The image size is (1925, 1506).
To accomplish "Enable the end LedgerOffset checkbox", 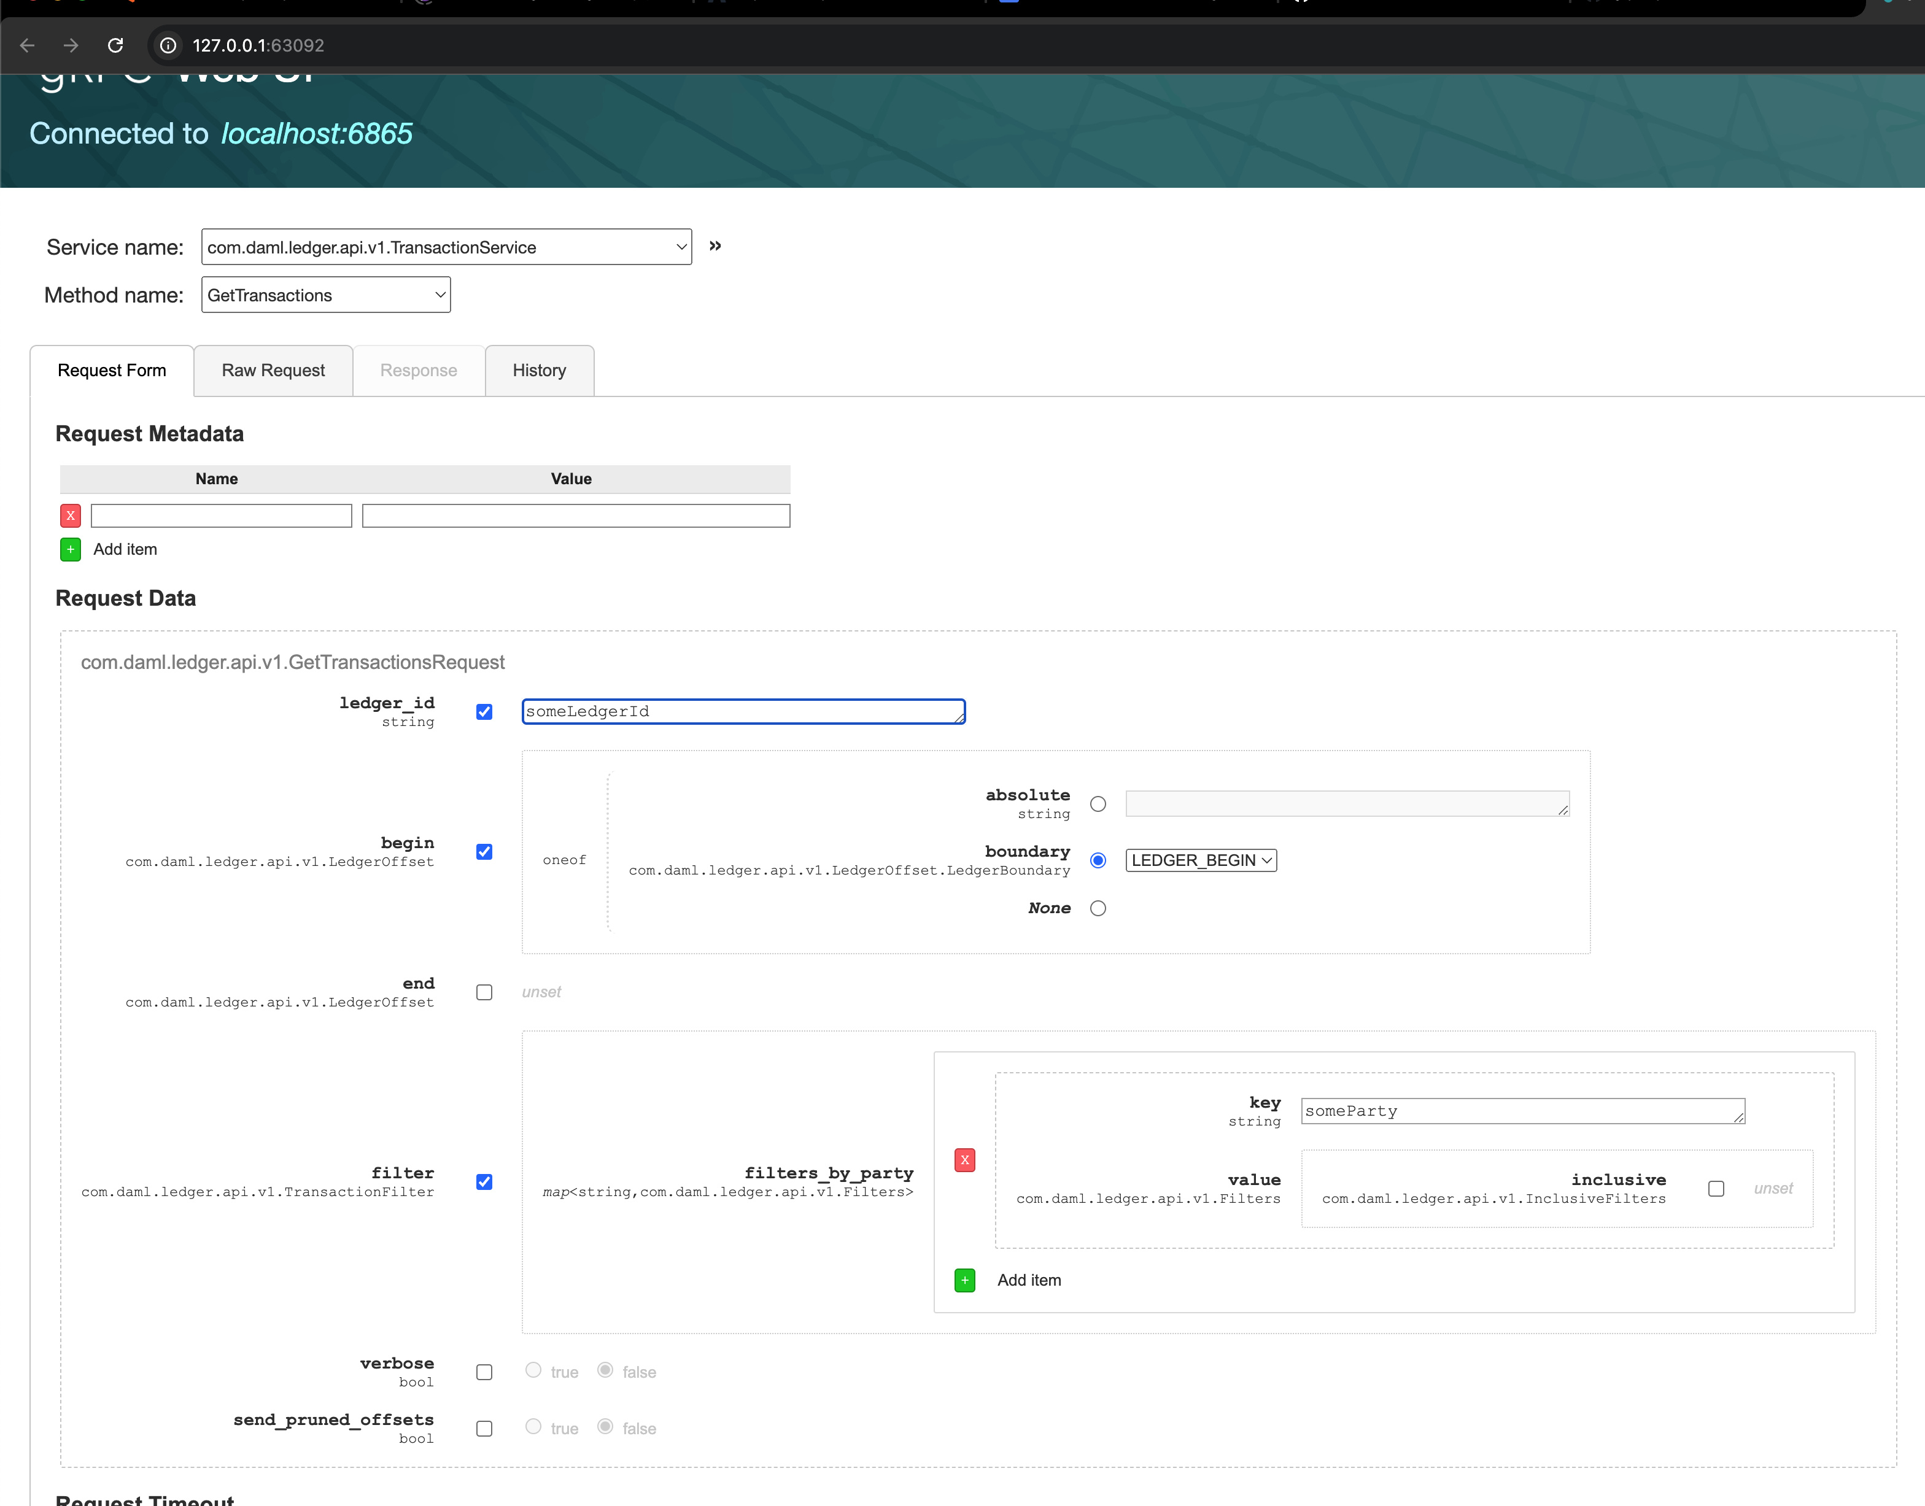I will tap(484, 993).
